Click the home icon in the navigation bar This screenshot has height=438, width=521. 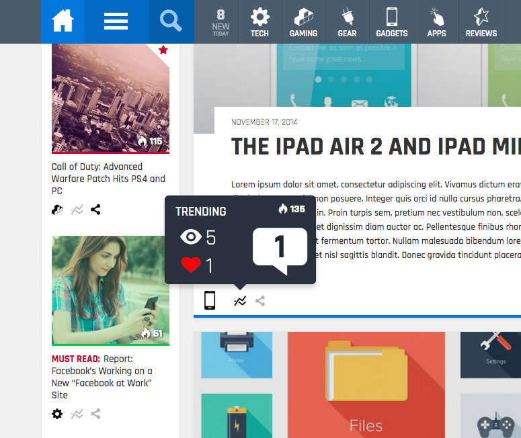click(63, 21)
